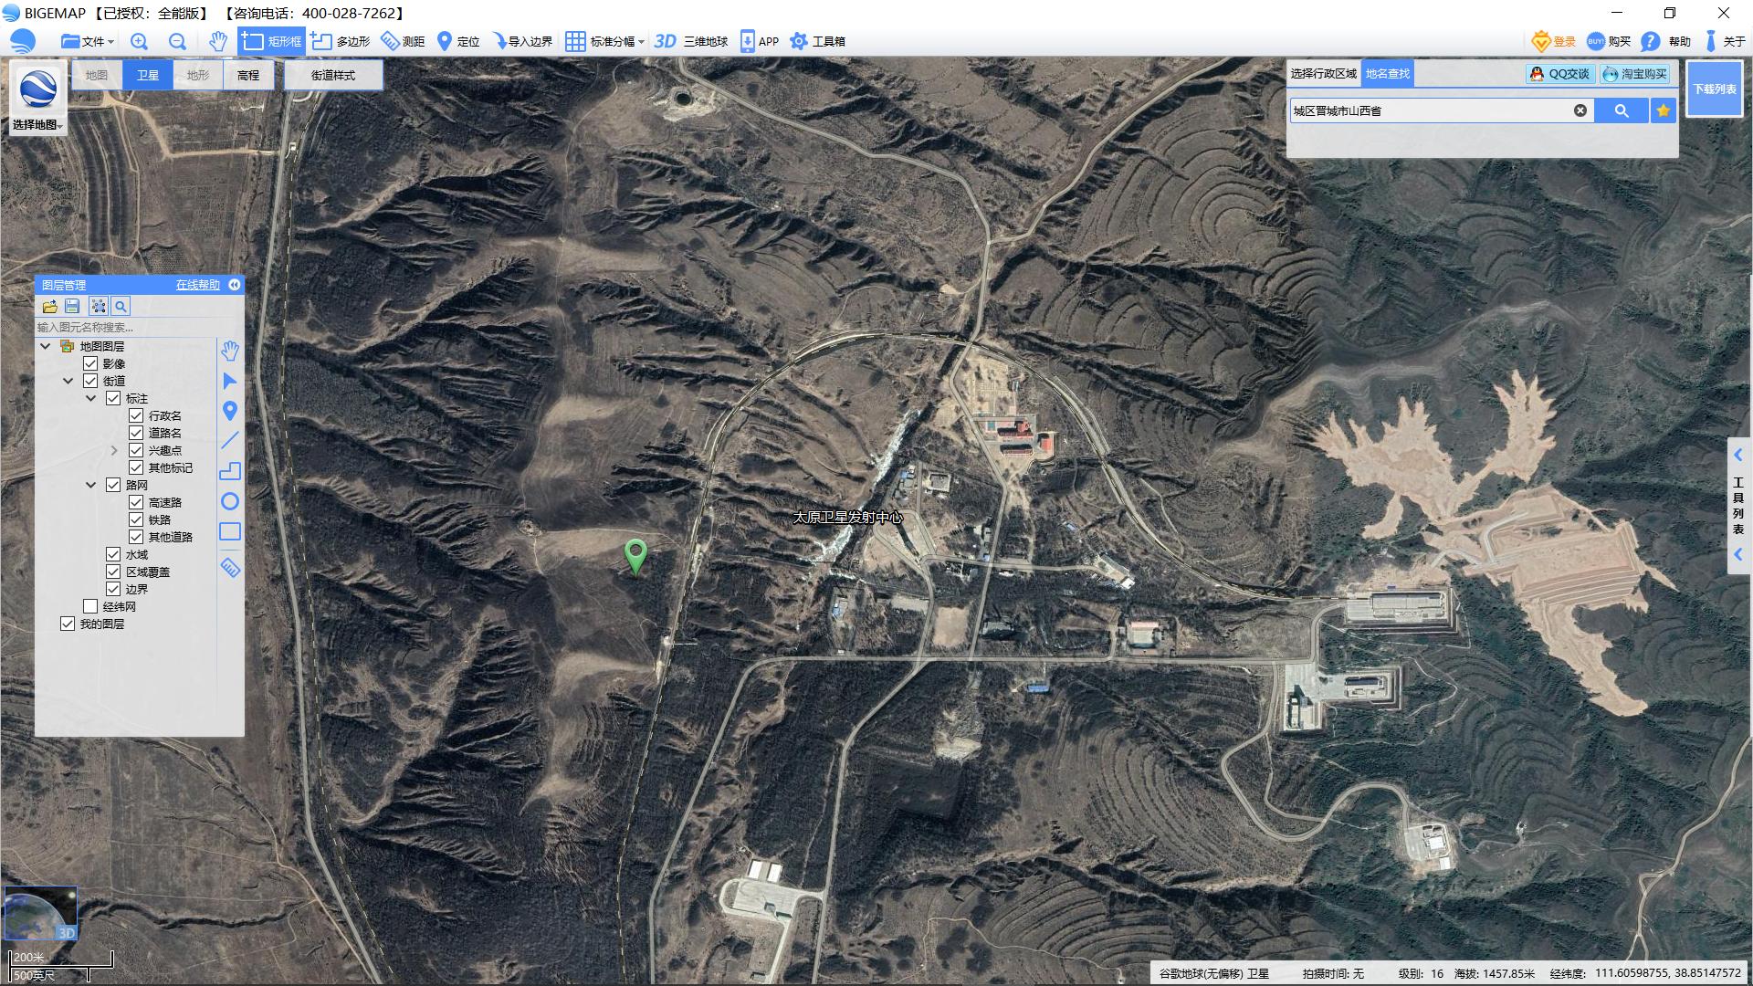Expand the 兴趣点 tree node
This screenshot has width=1753, height=986.
(x=114, y=450)
